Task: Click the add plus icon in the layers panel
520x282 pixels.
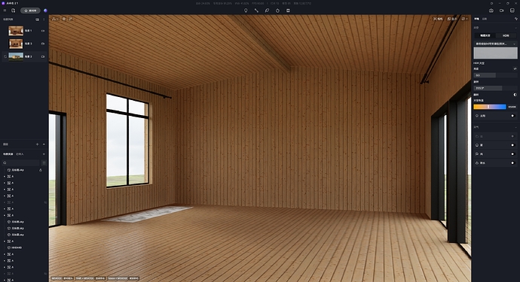Action: tap(38, 144)
